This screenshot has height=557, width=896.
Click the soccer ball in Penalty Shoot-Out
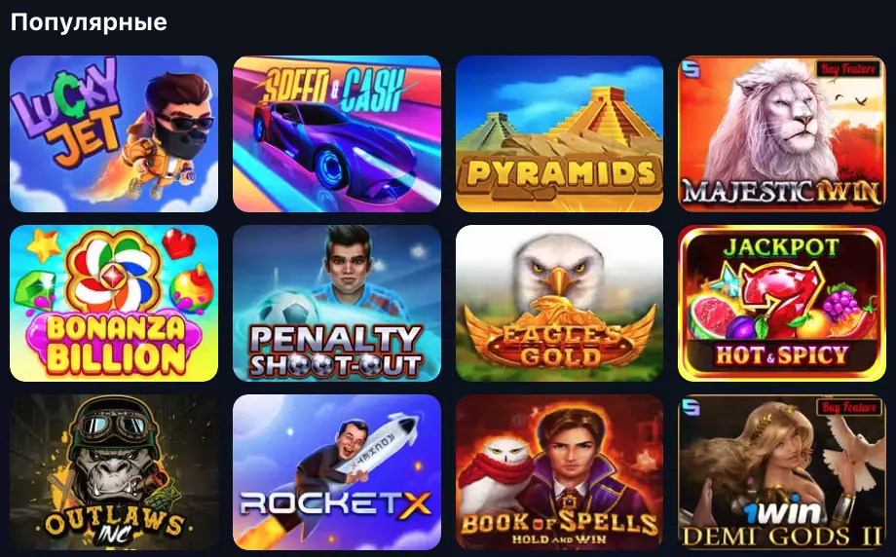tap(287, 310)
